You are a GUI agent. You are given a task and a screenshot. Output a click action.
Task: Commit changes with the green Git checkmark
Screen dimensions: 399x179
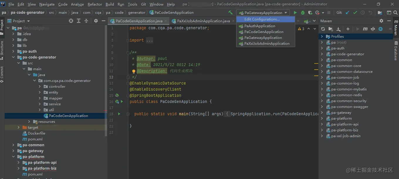pos(355,13)
